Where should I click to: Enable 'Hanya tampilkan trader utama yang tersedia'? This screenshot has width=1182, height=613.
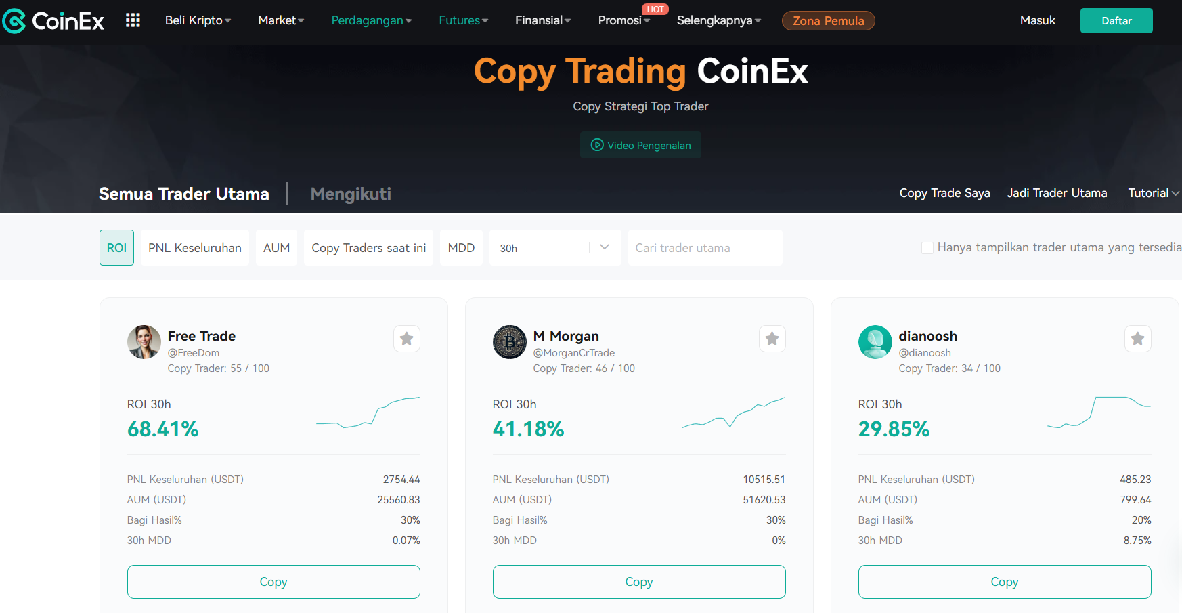point(927,247)
